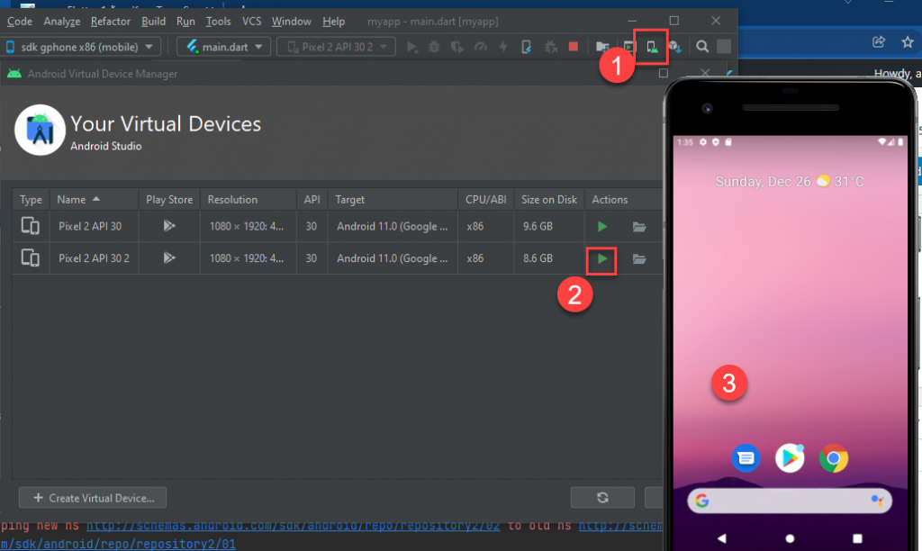This screenshot has height=551, width=922.
Task: Click the Create Virtual Device button
Action: coord(92,497)
